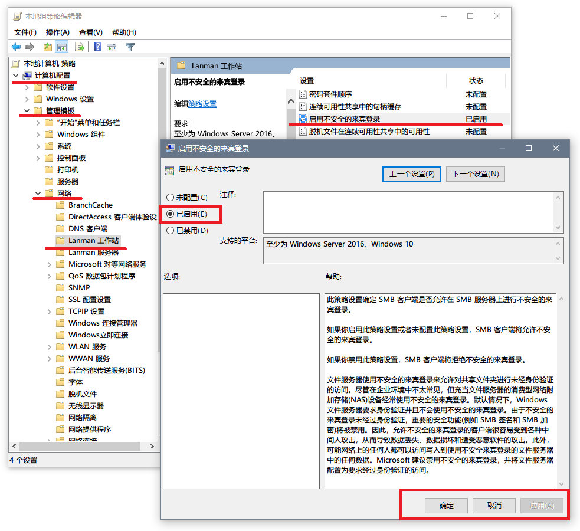
Task: Select the 已启用 radio button
Action: 170,214
